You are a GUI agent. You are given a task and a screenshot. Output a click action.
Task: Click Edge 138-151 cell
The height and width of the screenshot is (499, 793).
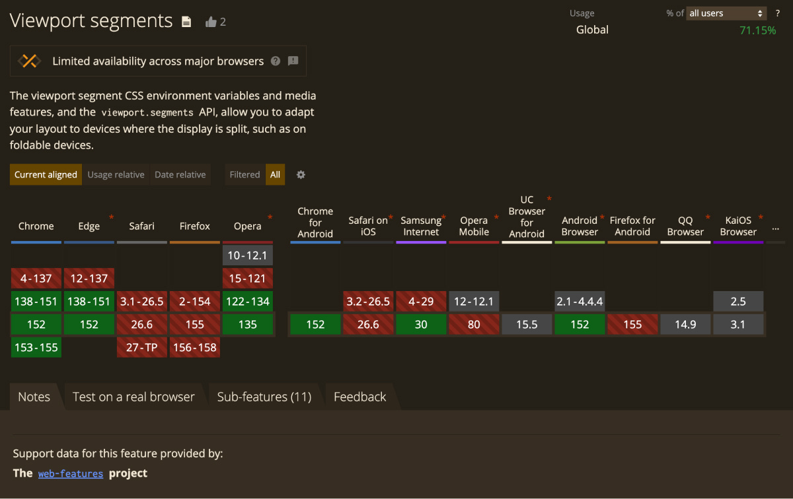point(89,302)
